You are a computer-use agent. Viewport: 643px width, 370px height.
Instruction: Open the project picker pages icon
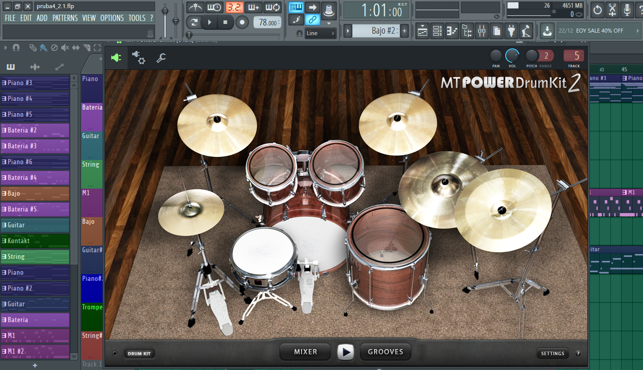[497, 31]
